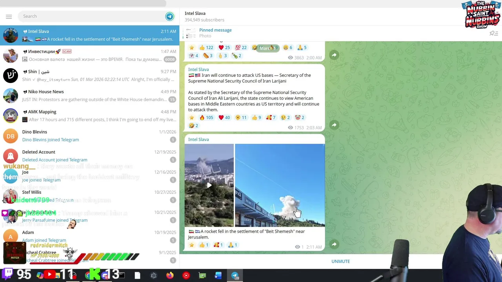This screenshot has width=502, height=282.
Task: Click 'Dino Blevins joined Telegram' text
Action: [51, 140]
